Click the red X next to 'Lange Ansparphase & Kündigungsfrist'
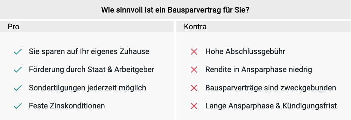This screenshot has width=351, height=120. (194, 106)
